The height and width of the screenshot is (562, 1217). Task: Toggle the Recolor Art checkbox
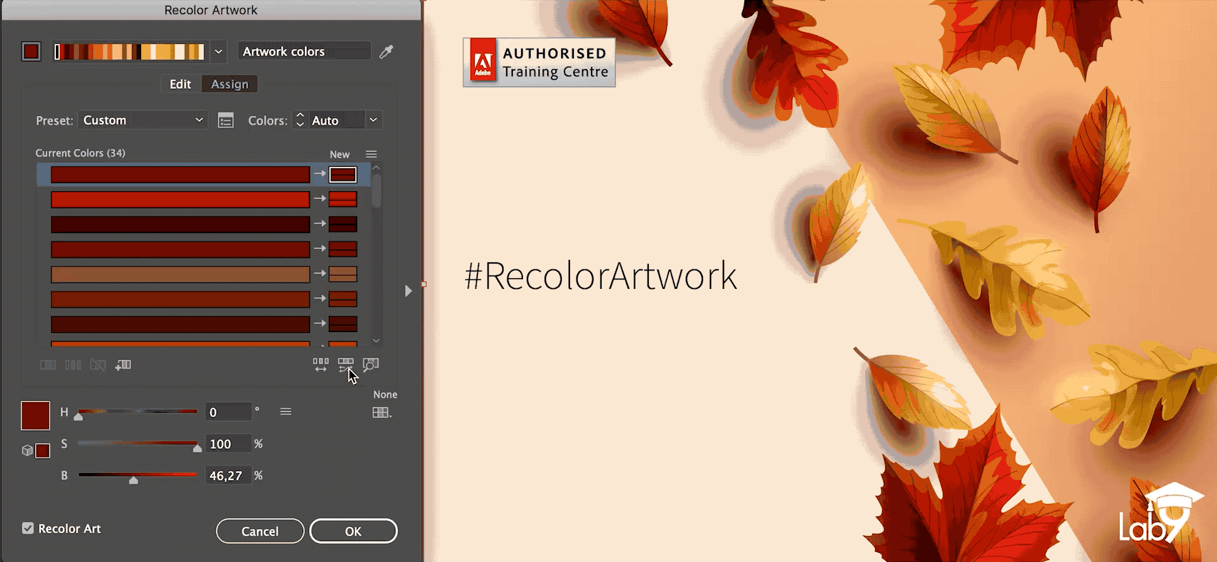pyautogui.click(x=28, y=528)
